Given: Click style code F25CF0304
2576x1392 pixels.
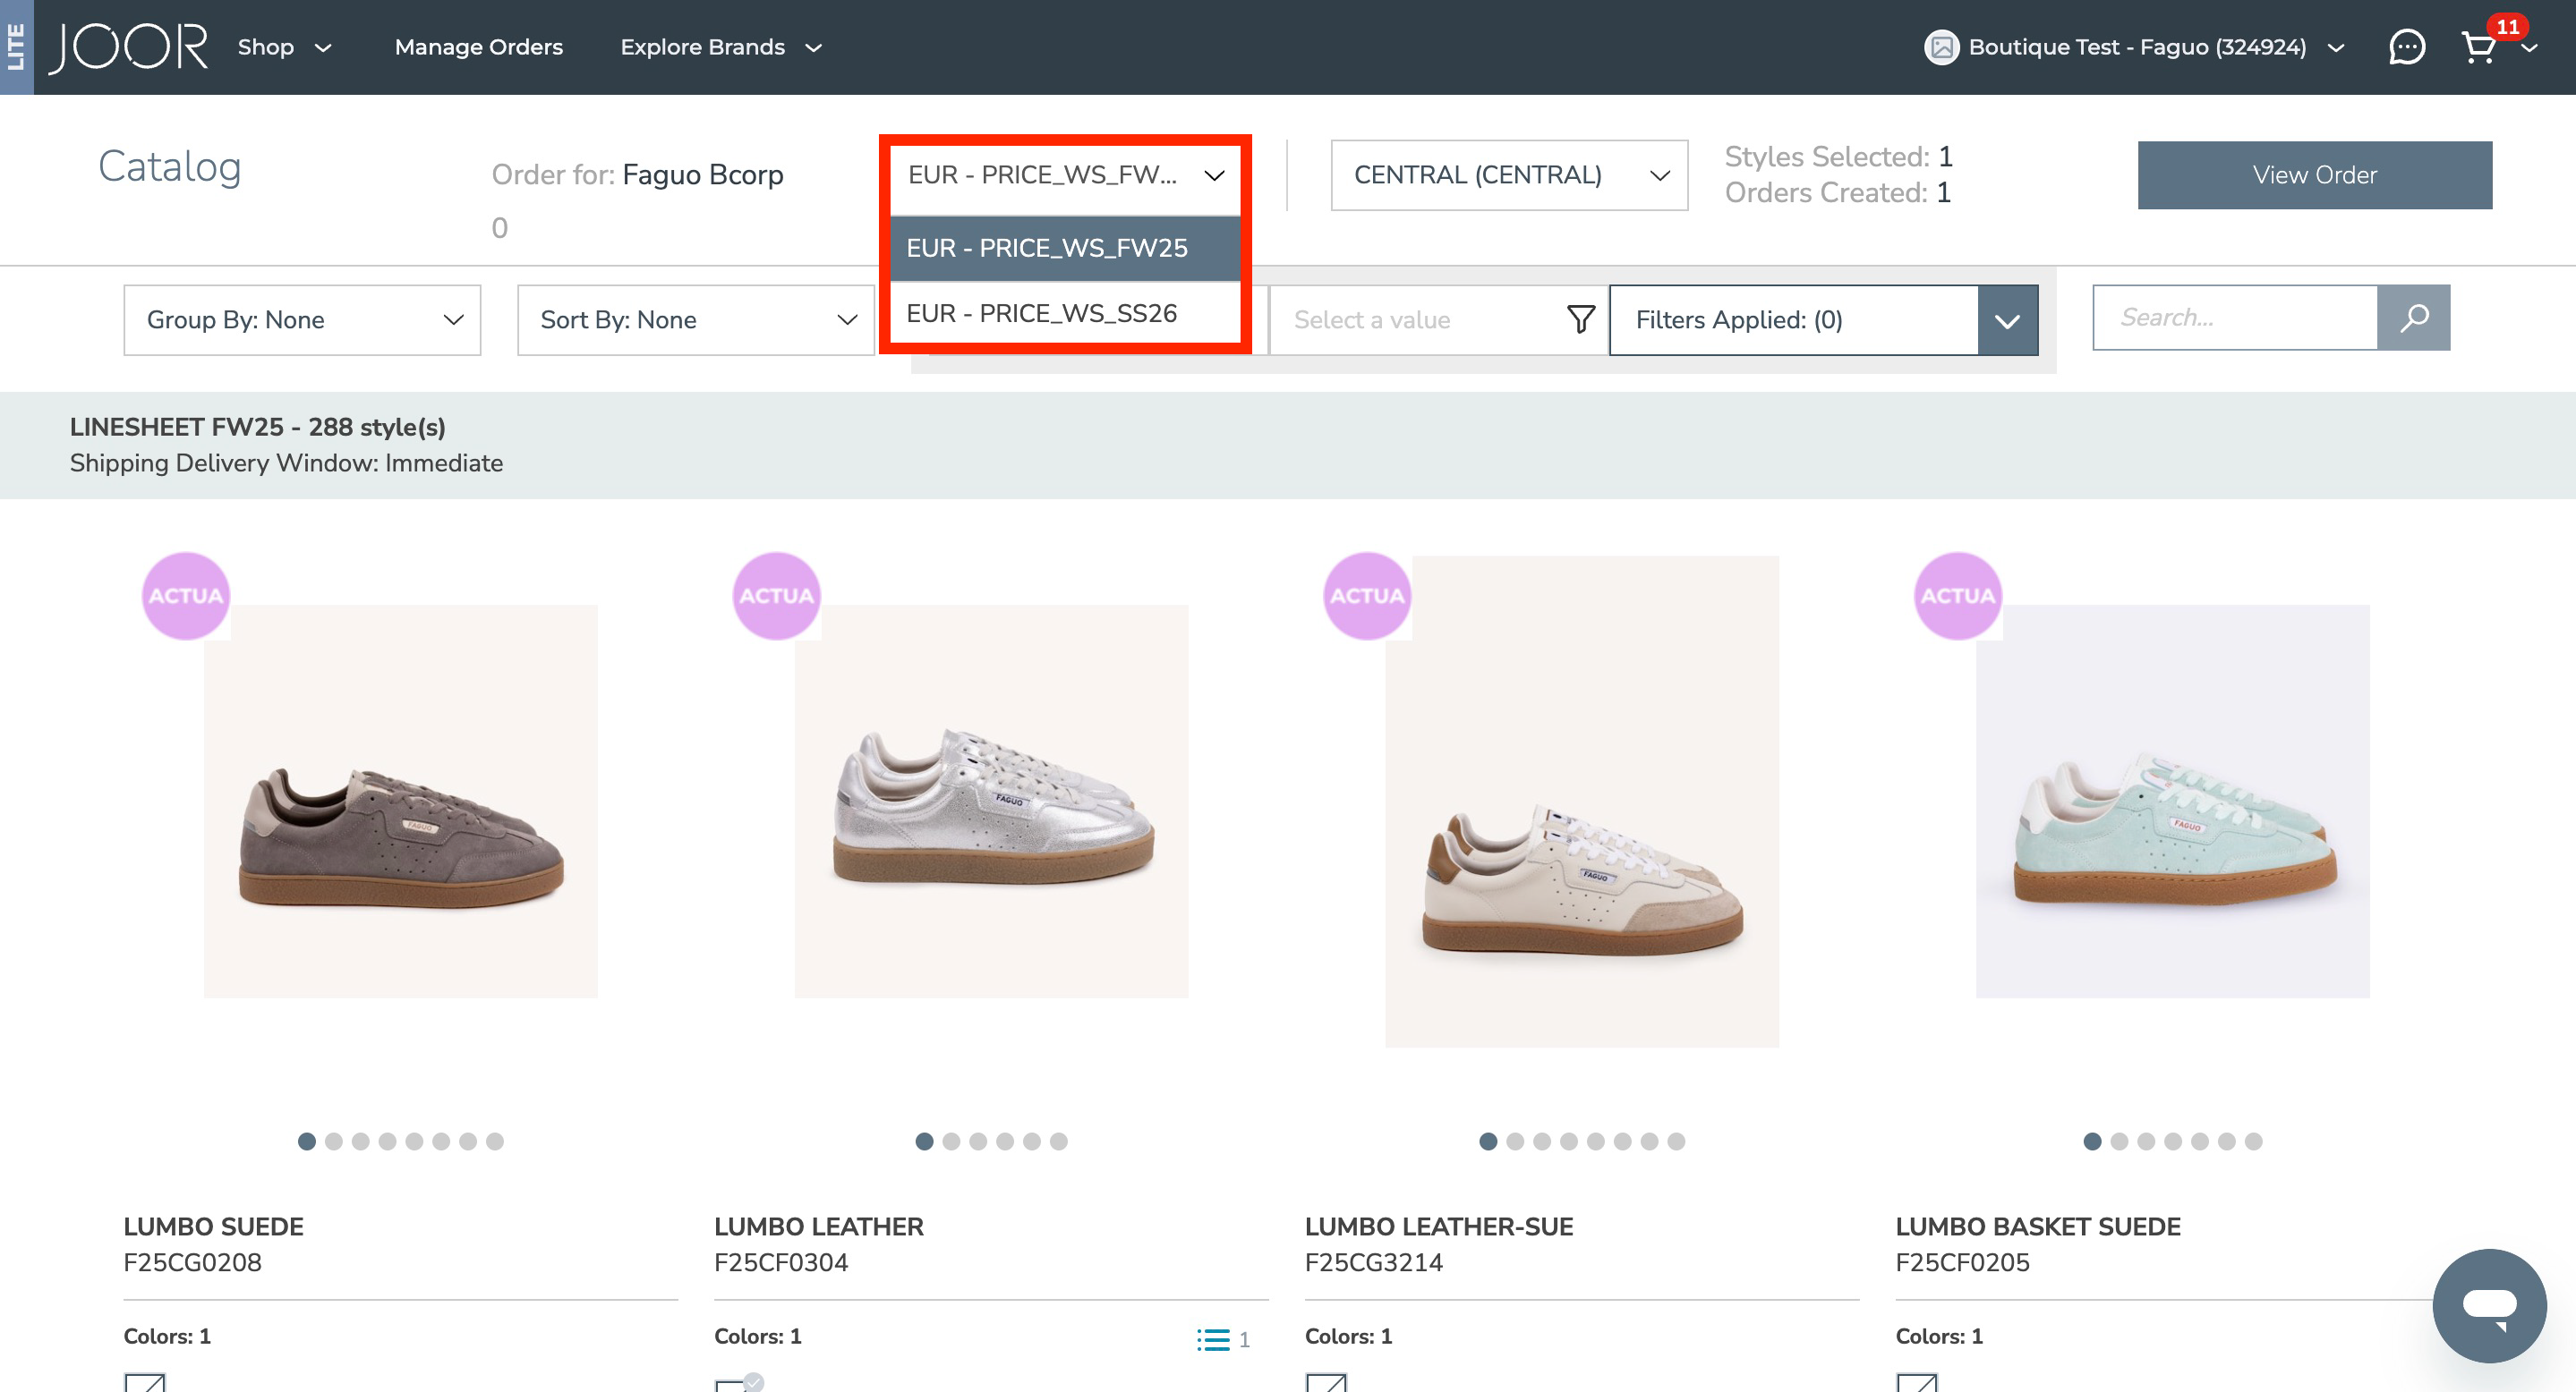Looking at the screenshot, I should pyautogui.click(x=781, y=1262).
